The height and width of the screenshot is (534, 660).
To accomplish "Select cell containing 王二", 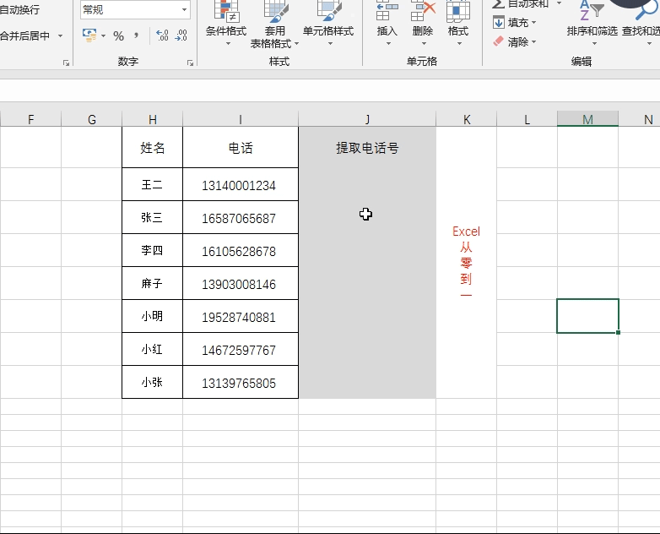I will coord(153,184).
